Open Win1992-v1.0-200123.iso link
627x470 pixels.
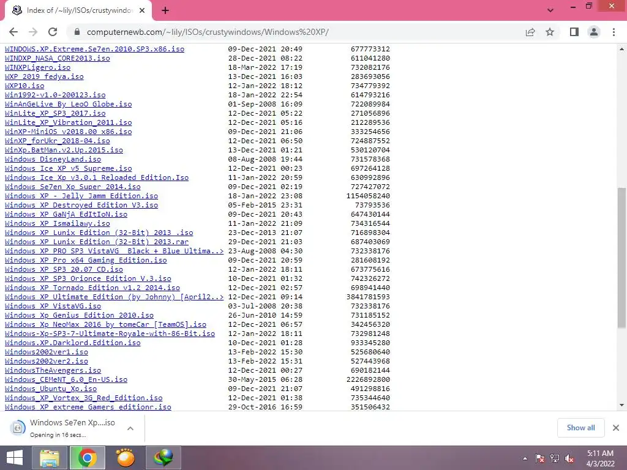(x=55, y=95)
